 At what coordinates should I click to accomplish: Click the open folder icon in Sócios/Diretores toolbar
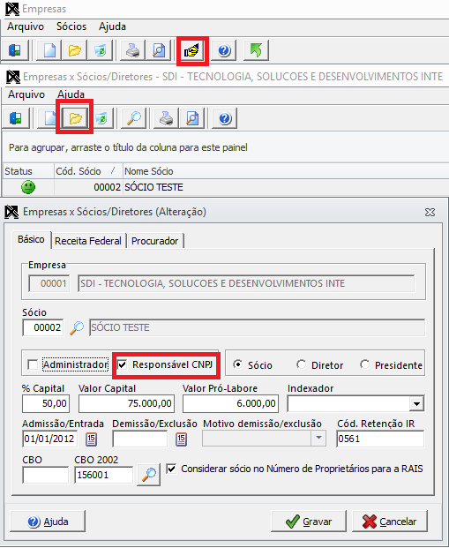pos(75,118)
